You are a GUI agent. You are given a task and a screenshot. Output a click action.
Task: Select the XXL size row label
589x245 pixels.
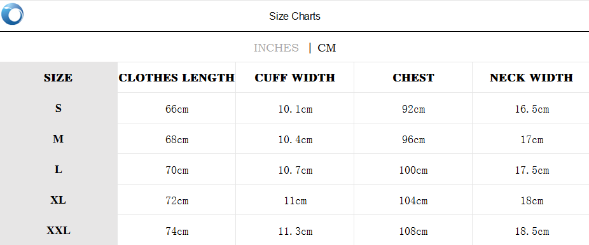click(59, 231)
